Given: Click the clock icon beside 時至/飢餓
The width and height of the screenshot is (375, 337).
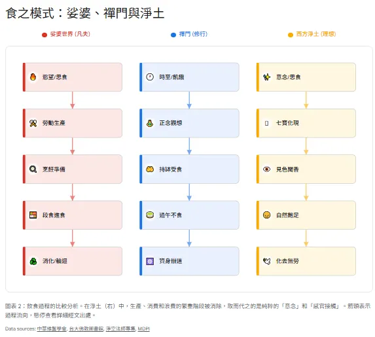Looking at the screenshot, I should click(x=150, y=77).
